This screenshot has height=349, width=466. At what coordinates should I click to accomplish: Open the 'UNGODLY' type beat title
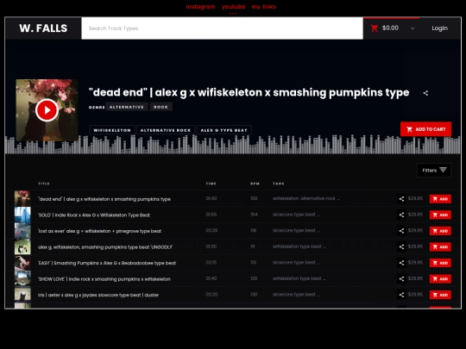(x=105, y=247)
